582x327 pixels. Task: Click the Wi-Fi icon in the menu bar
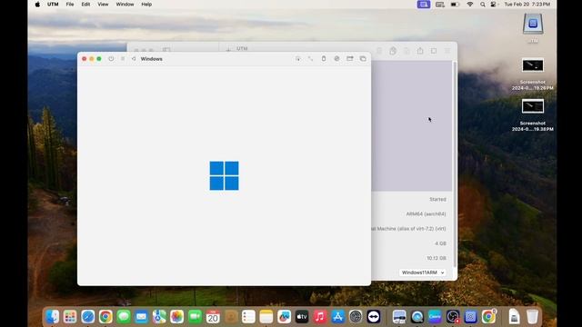tap(470, 5)
